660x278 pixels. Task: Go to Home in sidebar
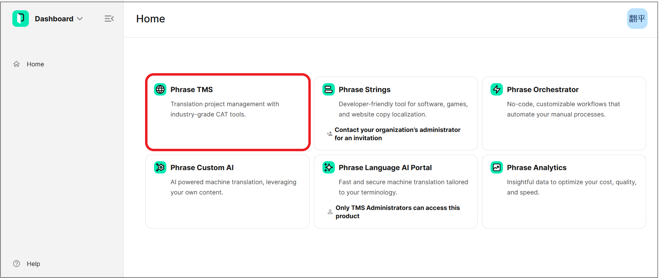[x=35, y=64]
